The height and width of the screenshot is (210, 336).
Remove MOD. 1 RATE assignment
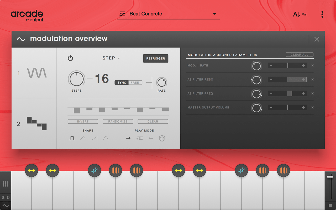tap(312, 66)
